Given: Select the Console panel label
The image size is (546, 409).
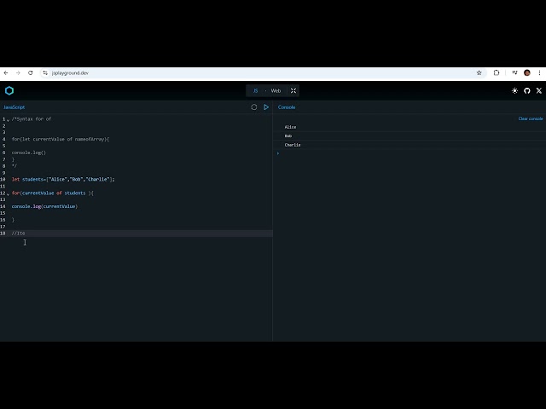Looking at the screenshot, I should pos(287,107).
